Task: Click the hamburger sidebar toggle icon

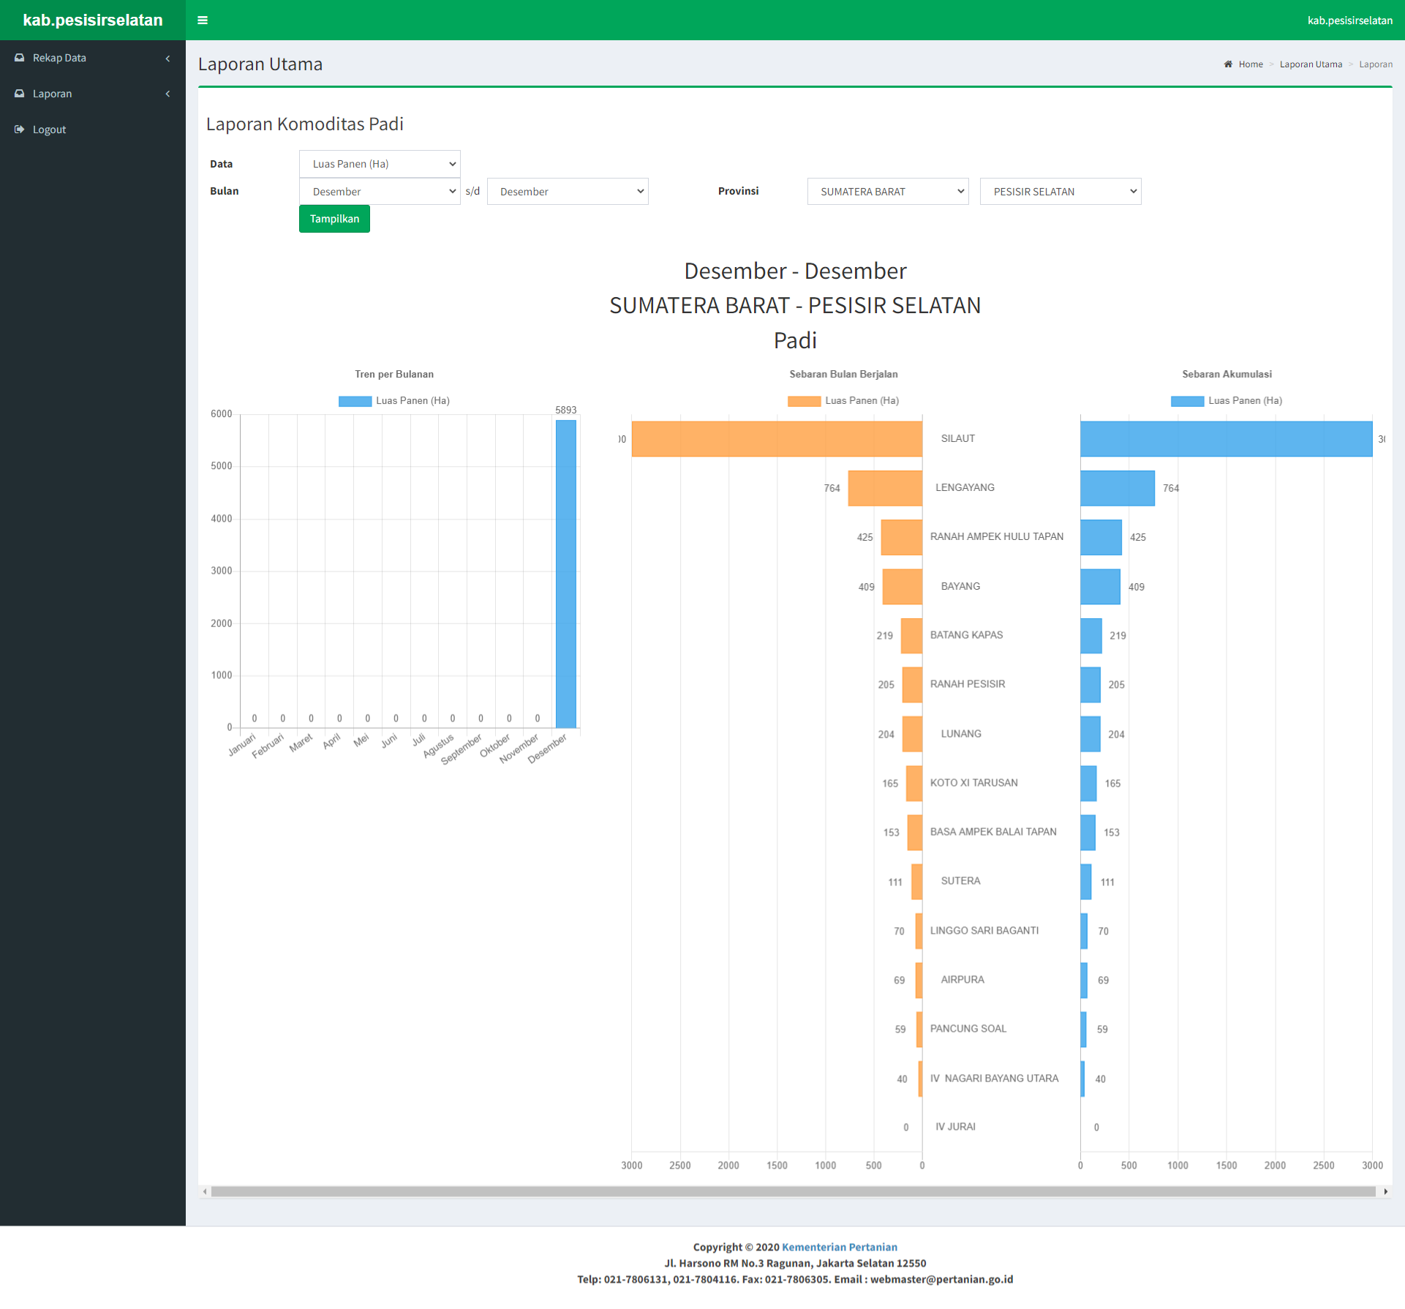Action: [203, 20]
